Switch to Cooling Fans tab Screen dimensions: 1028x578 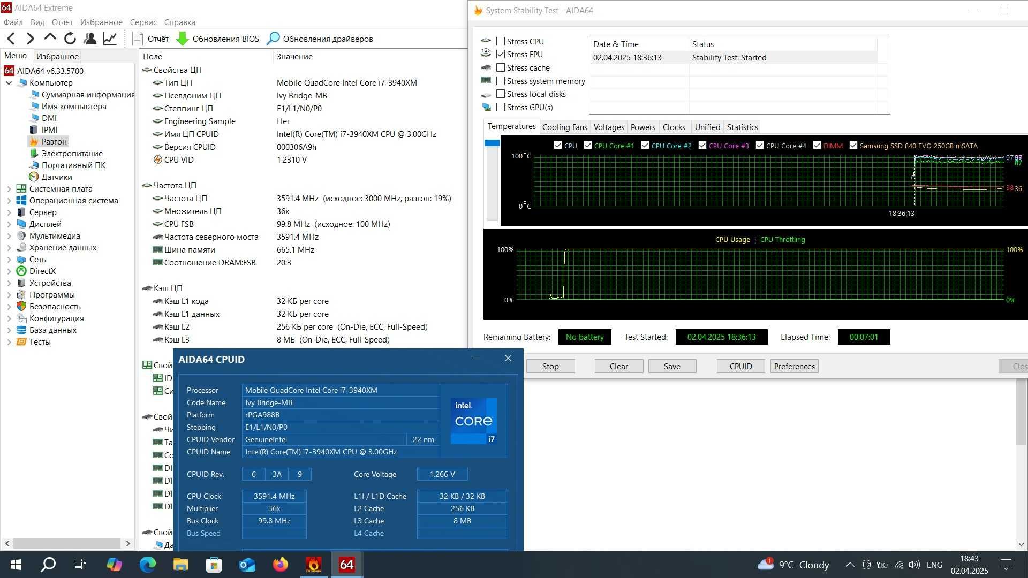pos(564,127)
